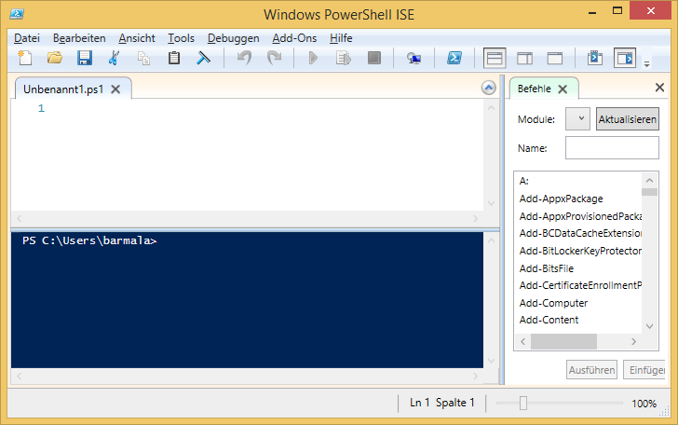Open new remote PowerShell tab icon
Image resolution: width=678 pixels, height=425 pixels.
(x=414, y=58)
